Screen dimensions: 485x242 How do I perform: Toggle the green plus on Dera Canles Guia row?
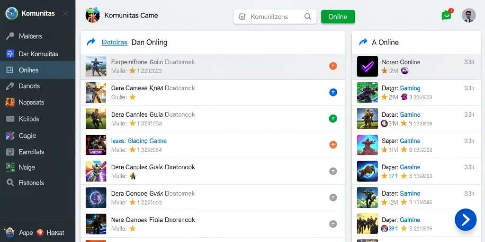(333, 119)
